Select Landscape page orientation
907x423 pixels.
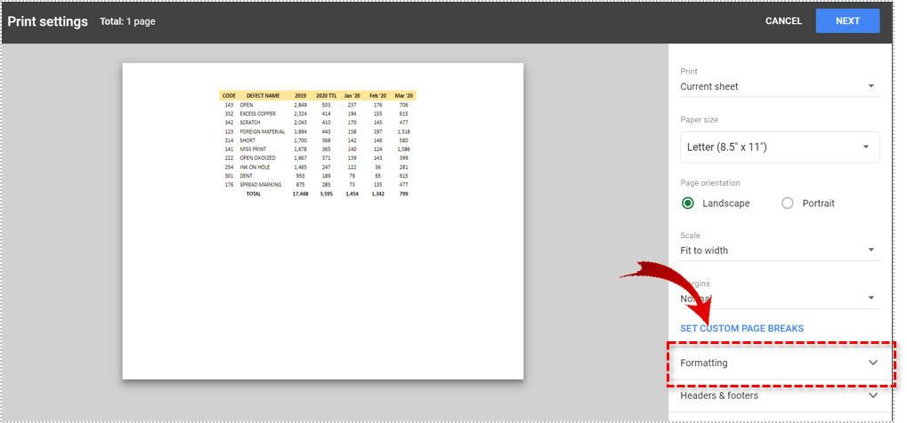pos(688,204)
